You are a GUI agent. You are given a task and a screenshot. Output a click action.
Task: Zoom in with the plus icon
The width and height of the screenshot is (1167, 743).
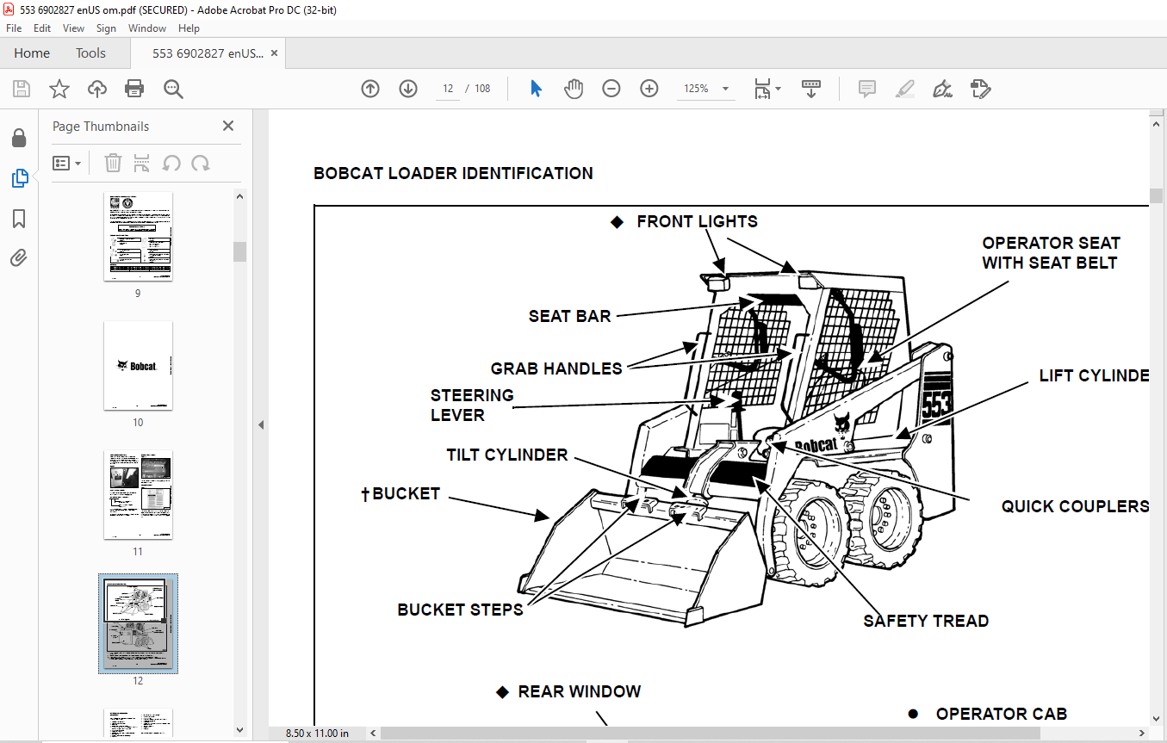click(649, 89)
